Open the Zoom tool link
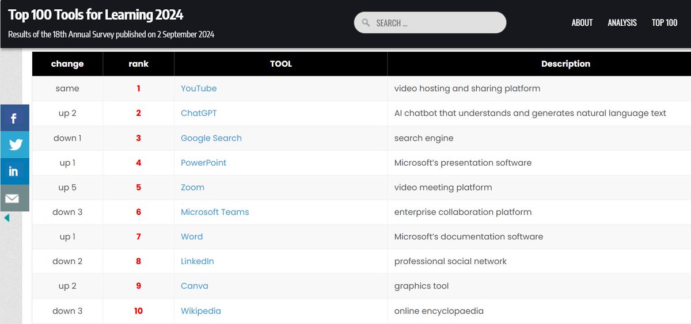Image resolution: width=691 pixels, height=324 pixels. [x=192, y=188]
